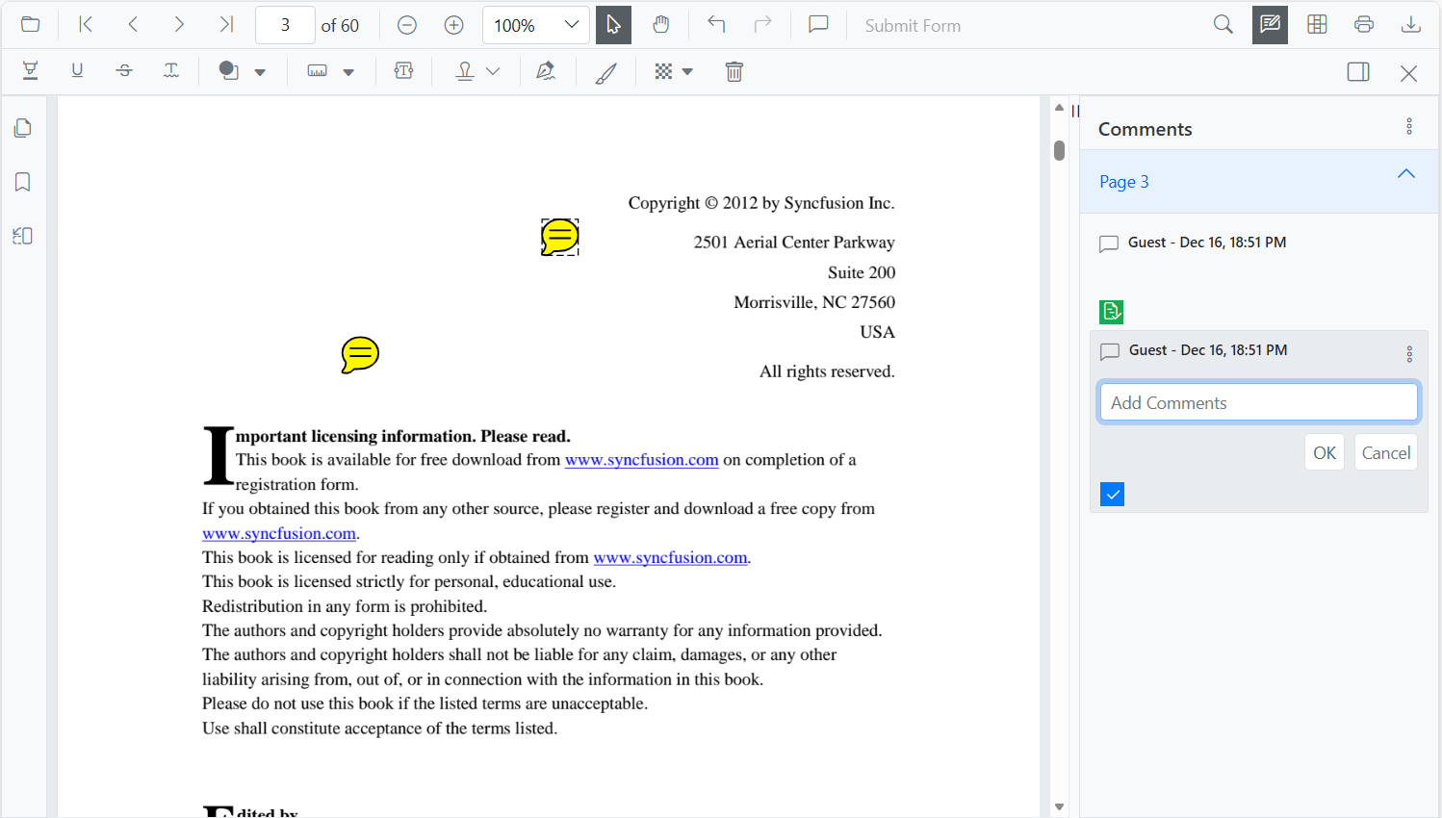This screenshot has width=1442, height=818.
Task: Open the Comments panel options menu
Action: tap(1409, 126)
